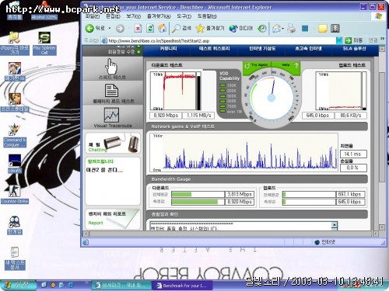Click the IE Back arrow button
Viewport: 389px width, 291px height.
89,28
